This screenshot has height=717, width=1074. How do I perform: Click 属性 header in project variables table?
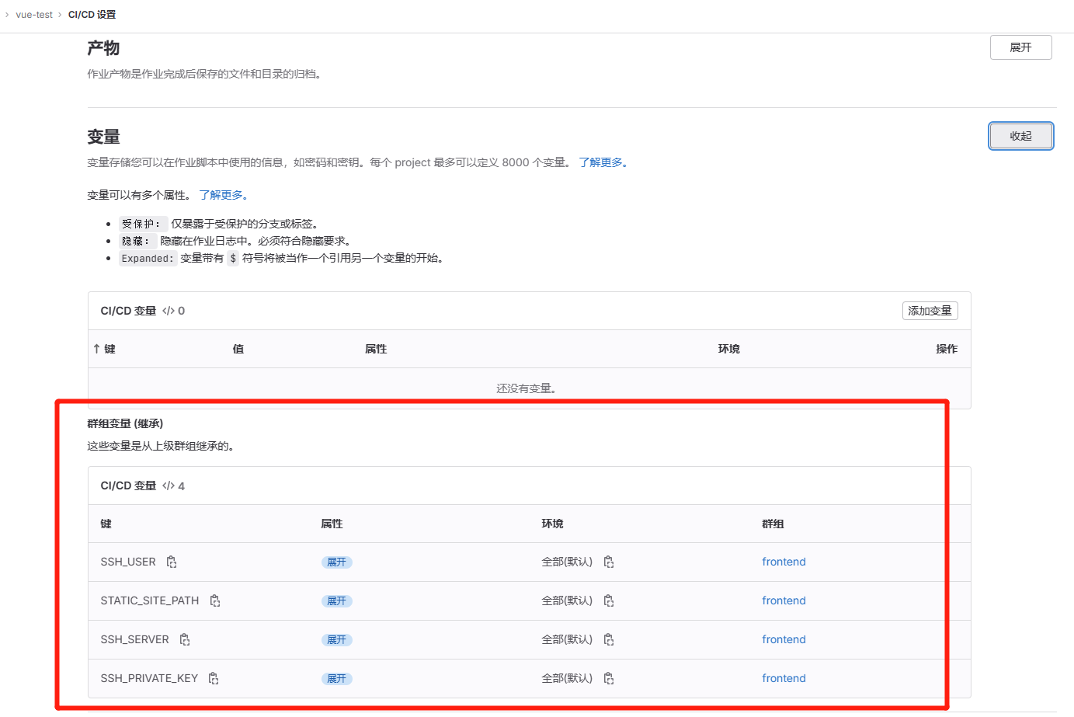coord(376,349)
